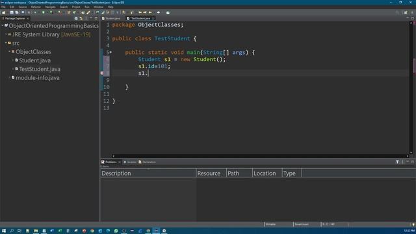
Task: Open Package Explorer view menu icon
Action: (x=86, y=18)
